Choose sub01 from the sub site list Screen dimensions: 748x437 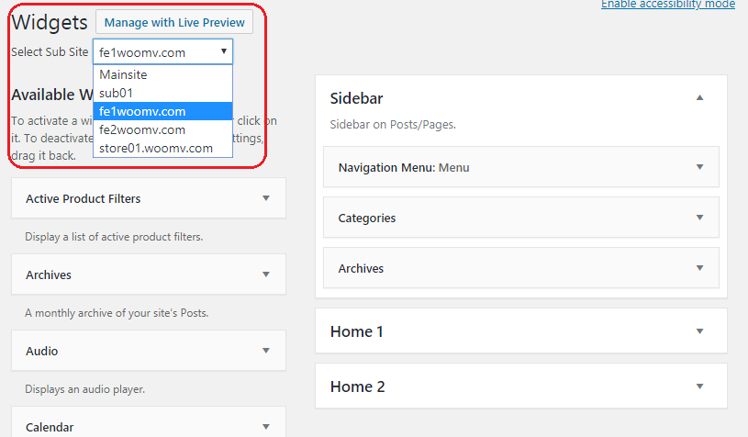coord(116,93)
